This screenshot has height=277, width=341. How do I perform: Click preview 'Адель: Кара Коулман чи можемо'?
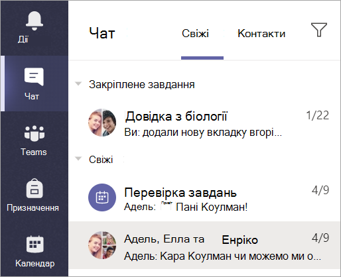click(222, 256)
